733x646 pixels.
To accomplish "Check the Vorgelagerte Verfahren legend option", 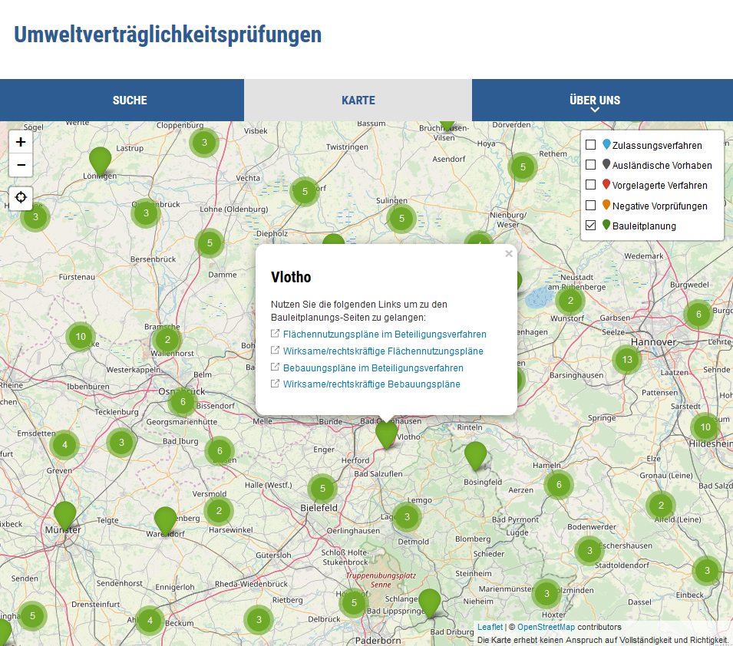I will point(590,185).
